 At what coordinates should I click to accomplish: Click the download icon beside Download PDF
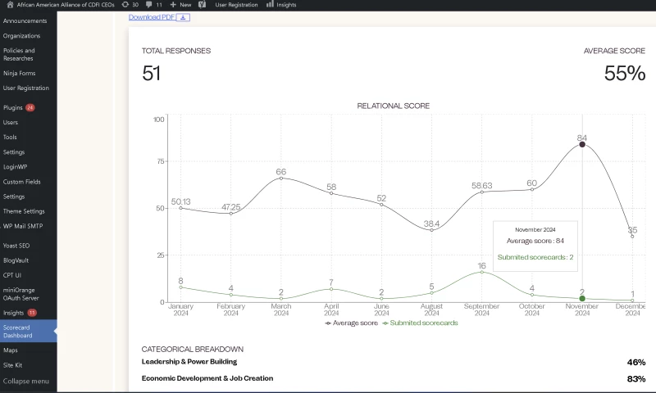click(184, 17)
